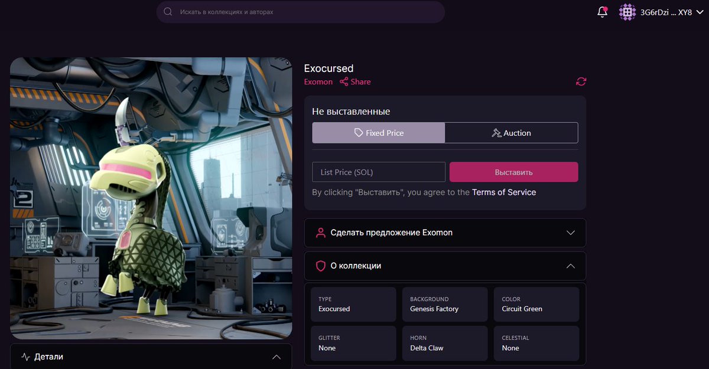Viewport: 709px width, 369px height.
Task: Open the Exomon collection link
Action: pyautogui.click(x=318, y=82)
